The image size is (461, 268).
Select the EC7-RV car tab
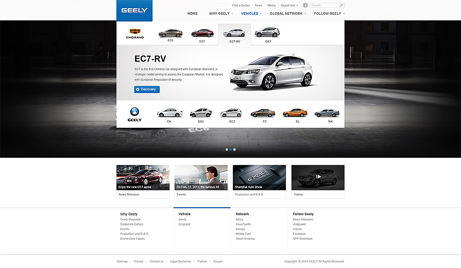pyautogui.click(x=234, y=35)
